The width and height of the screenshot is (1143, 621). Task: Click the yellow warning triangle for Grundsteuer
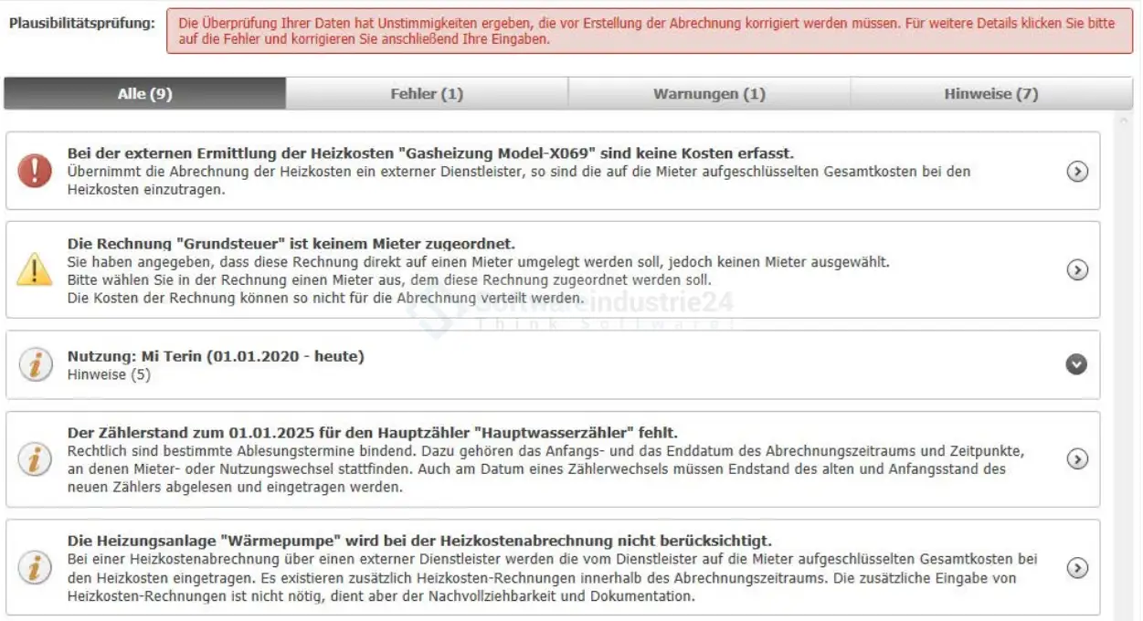coord(35,269)
